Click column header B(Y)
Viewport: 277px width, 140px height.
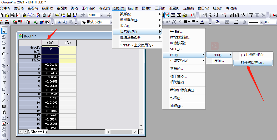(68, 43)
